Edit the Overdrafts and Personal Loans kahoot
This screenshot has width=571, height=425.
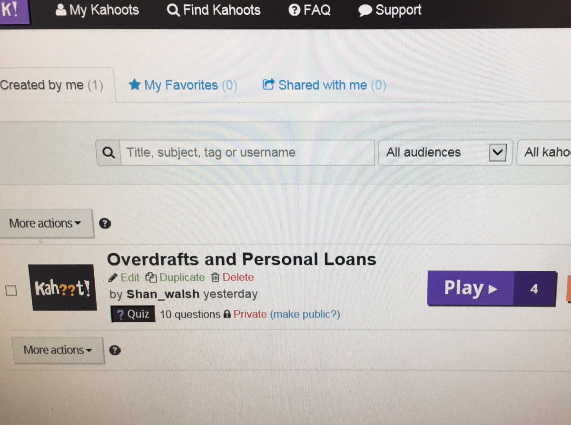(x=124, y=277)
